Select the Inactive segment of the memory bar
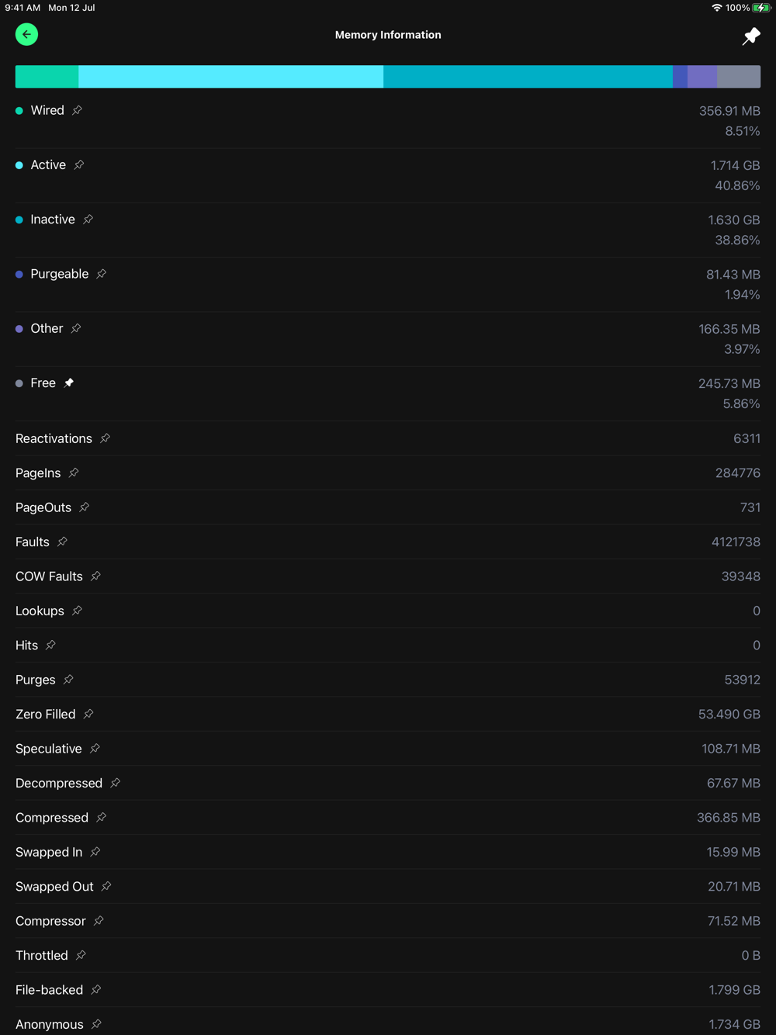 coord(528,76)
